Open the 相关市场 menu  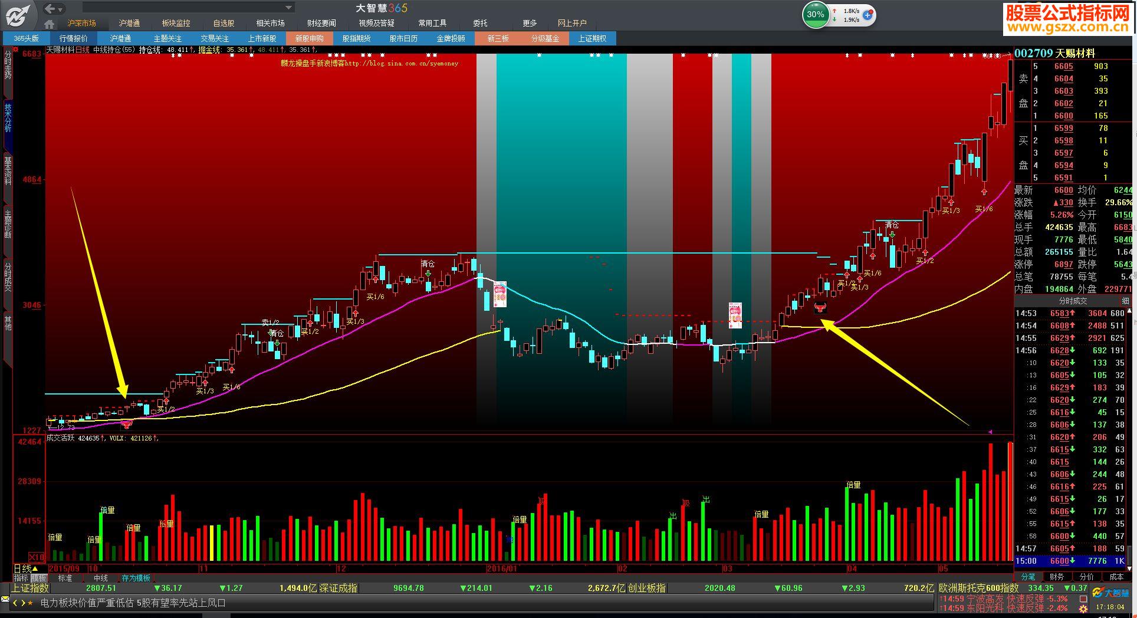(270, 23)
